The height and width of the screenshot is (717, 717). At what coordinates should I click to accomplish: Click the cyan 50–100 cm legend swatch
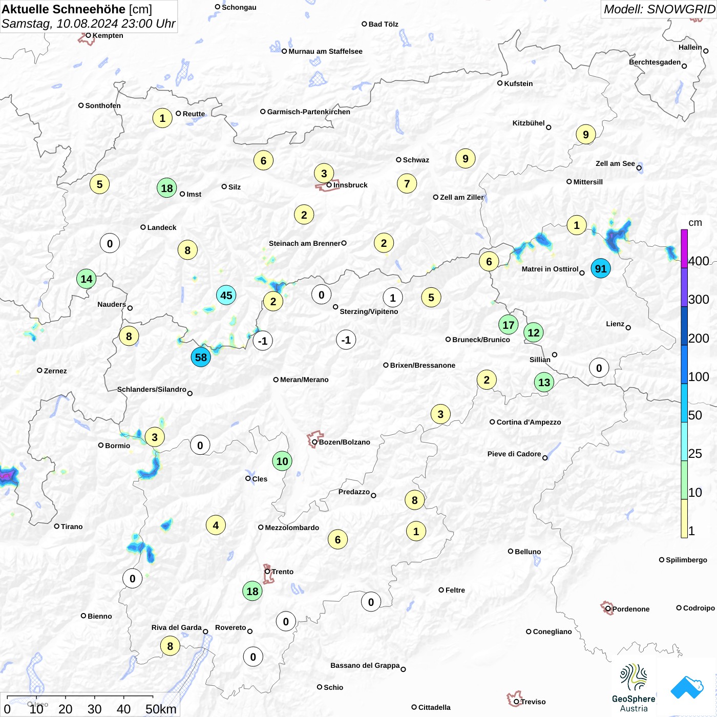click(684, 403)
